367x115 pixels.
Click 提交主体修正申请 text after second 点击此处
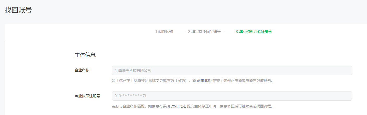tap(202, 106)
